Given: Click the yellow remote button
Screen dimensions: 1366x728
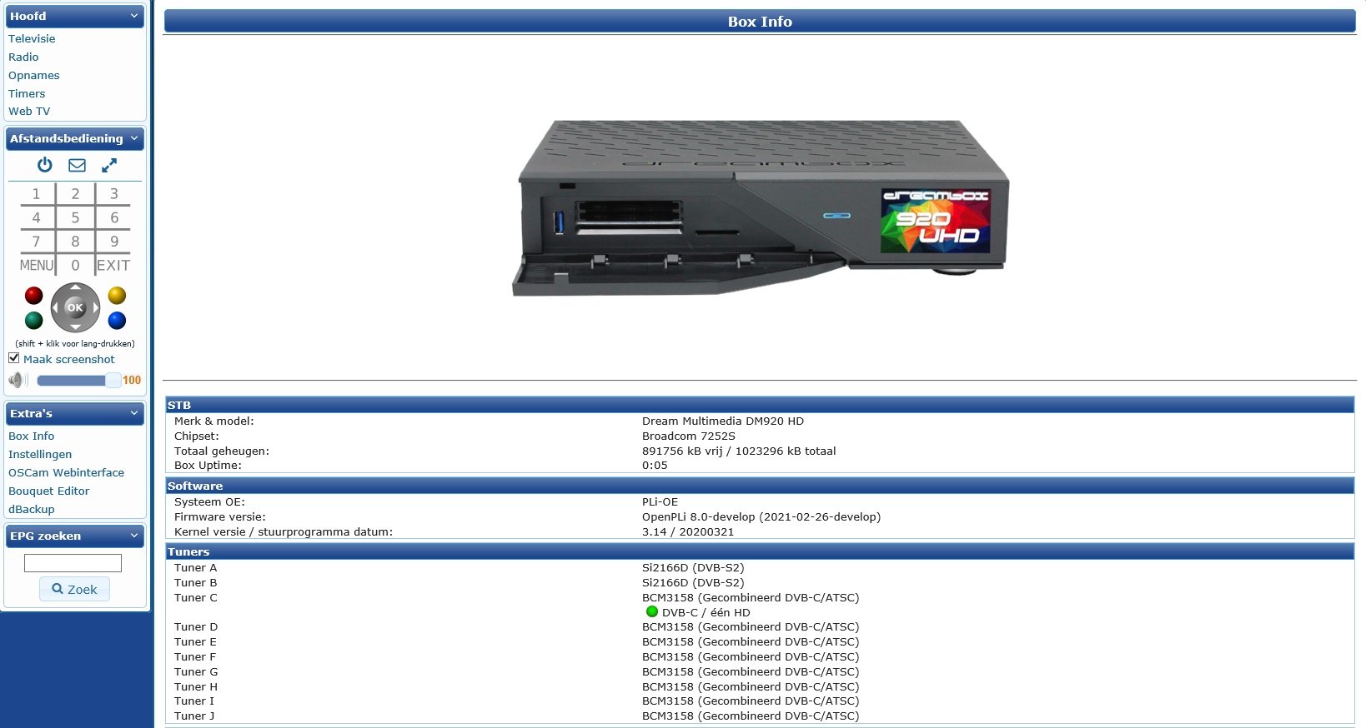Looking at the screenshot, I should pyautogui.click(x=118, y=295).
